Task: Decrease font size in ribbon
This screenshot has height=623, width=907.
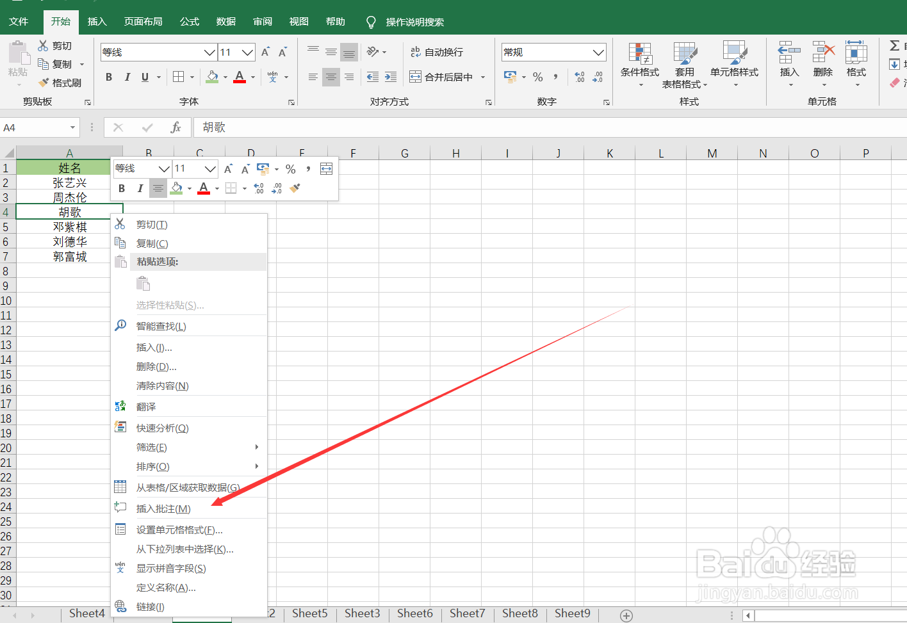Action: 282,52
